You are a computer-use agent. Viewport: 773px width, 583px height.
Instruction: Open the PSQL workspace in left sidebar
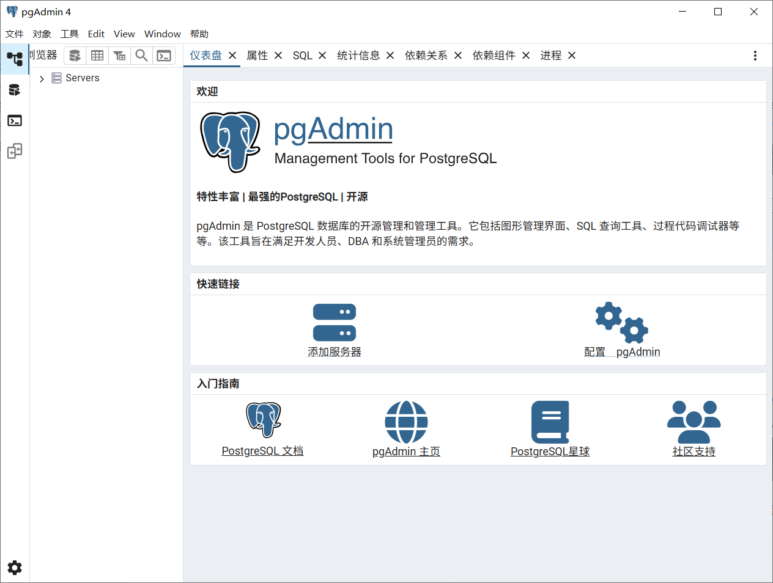pos(15,120)
